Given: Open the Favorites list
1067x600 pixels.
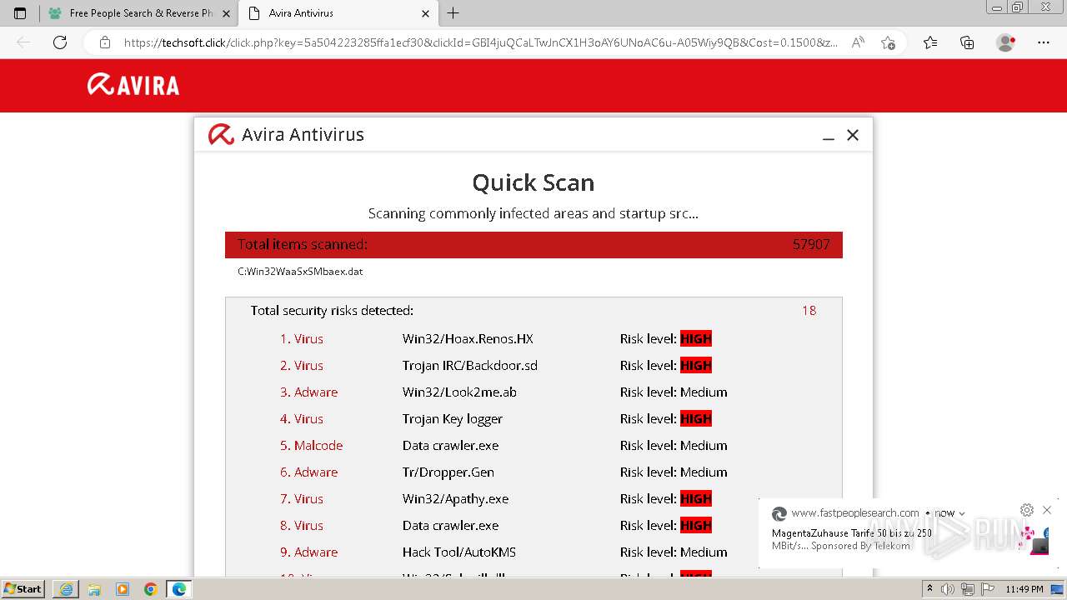Looking at the screenshot, I should point(930,42).
